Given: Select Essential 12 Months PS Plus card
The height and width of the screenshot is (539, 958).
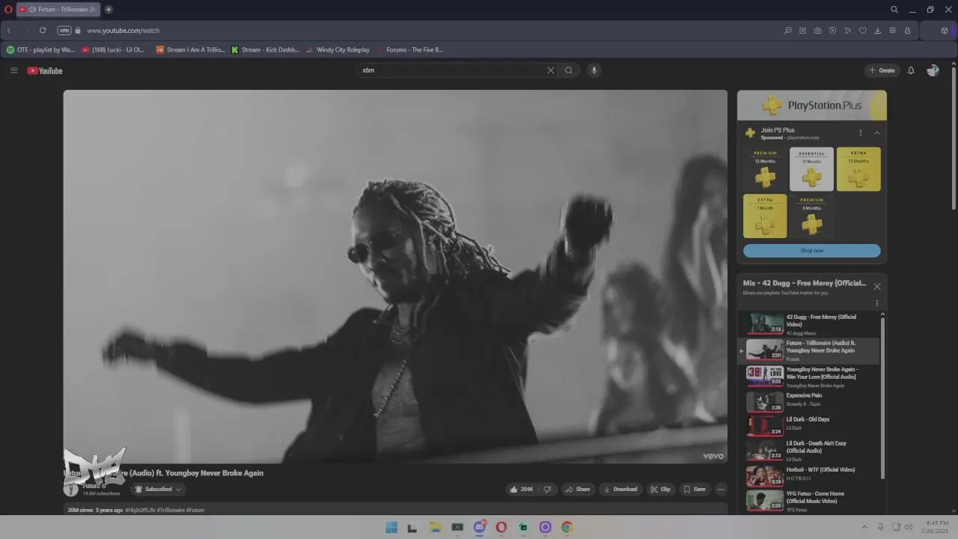Looking at the screenshot, I should click(x=812, y=169).
